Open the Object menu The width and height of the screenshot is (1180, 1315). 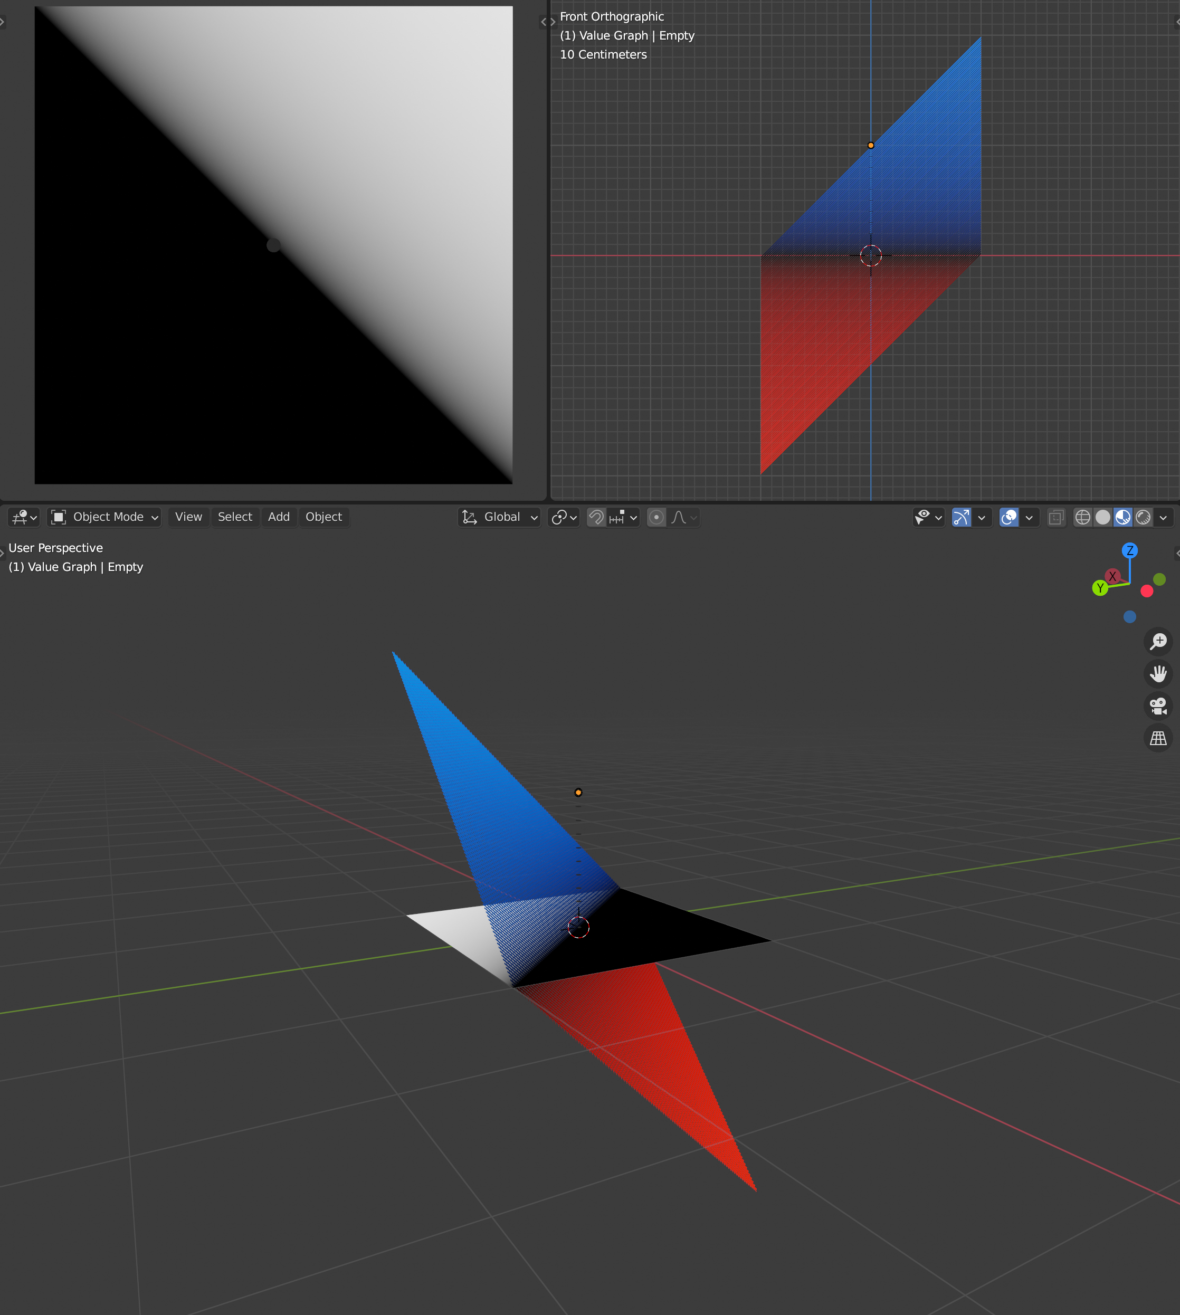323,517
